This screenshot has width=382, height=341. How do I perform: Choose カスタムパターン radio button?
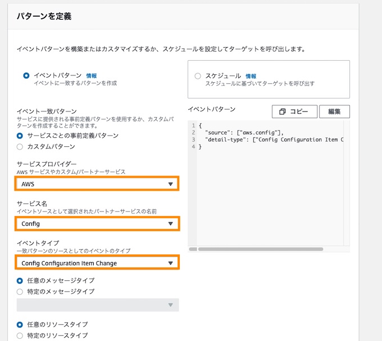[x=20, y=147]
